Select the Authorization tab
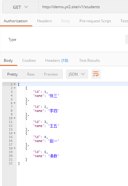This screenshot has width=128, height=186. click(16, 21)
